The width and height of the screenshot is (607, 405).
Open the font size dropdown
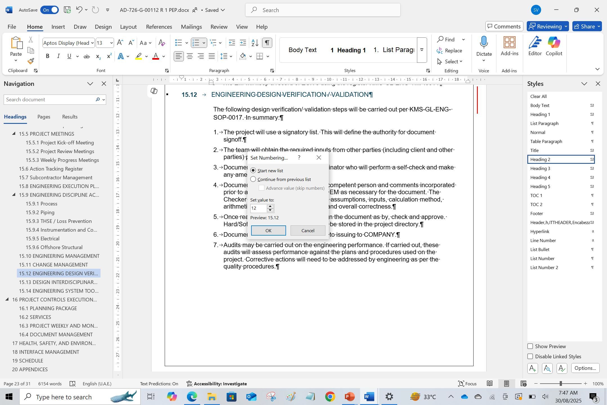coord(111,43)
